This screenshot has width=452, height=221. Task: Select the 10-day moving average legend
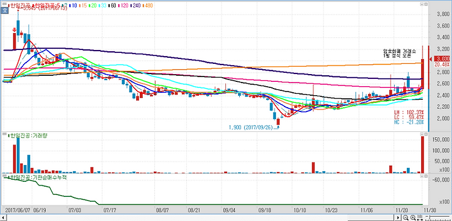73,5
